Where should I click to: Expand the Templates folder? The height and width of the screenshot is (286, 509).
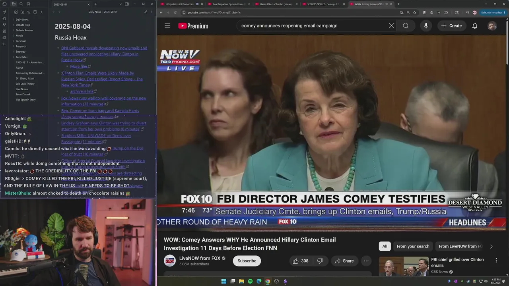21,57
